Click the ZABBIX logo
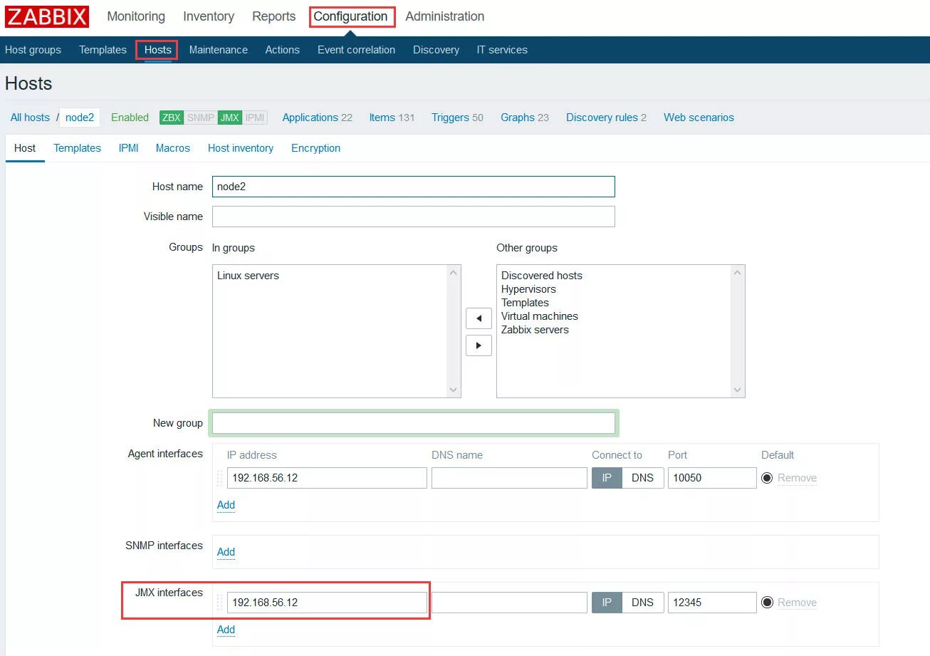This screenshot has height=656, width=930. tap(47, 16)
